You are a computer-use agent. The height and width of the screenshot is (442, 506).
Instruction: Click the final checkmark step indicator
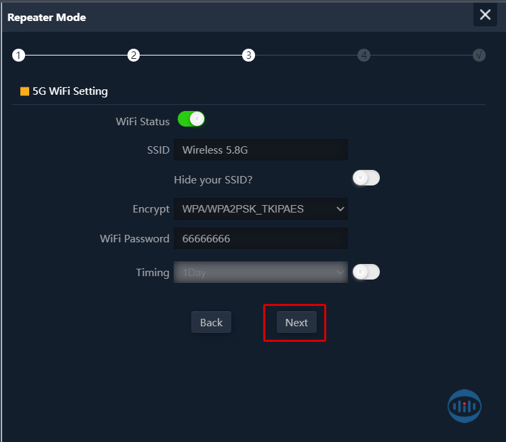tap(479, 56)
